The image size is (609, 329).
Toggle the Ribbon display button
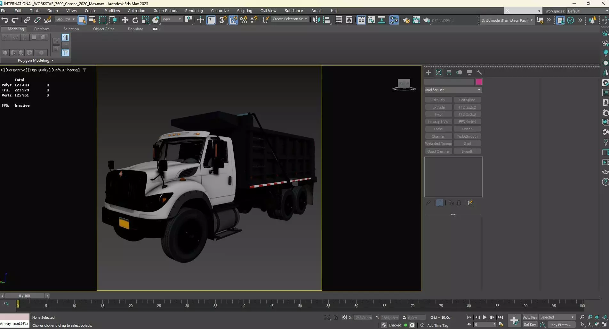361,20
